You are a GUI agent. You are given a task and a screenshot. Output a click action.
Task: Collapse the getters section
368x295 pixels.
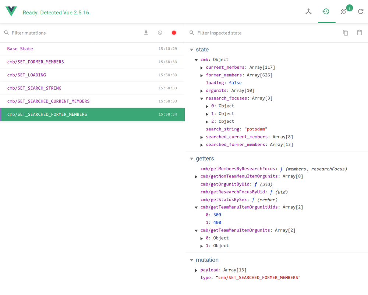point(191,159)
